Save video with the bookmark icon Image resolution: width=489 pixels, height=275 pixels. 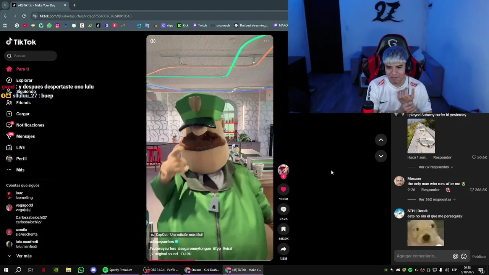coord(283,229)
